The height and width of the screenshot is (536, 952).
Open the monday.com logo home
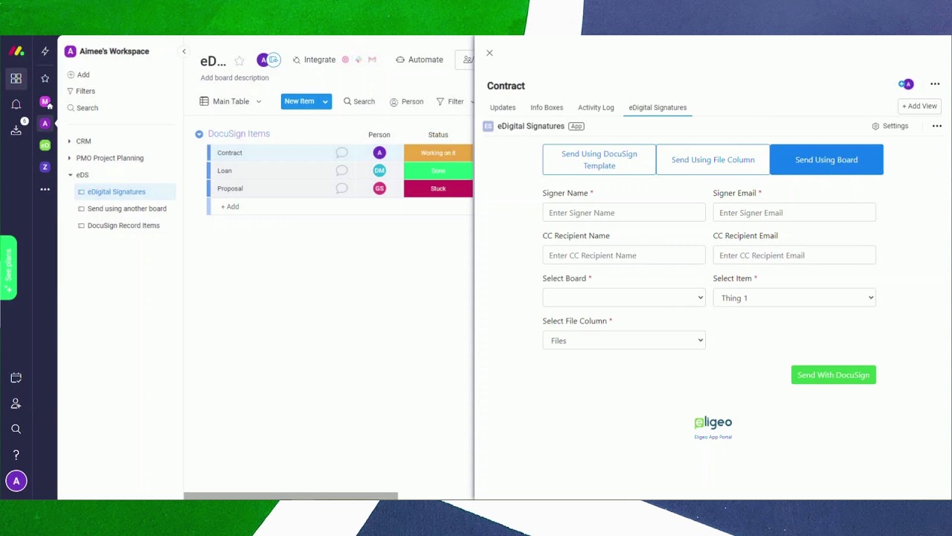(x=16, y=51)
